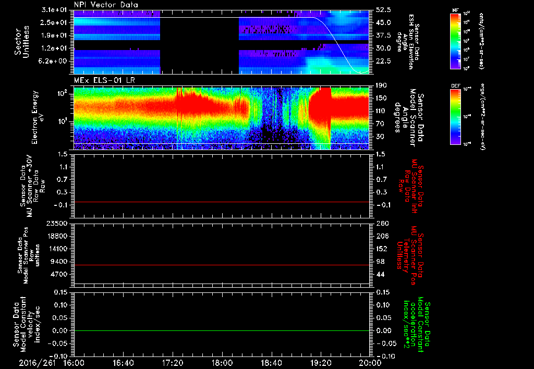The height and width of the screenshot is (369, 534).
Task: Select the Model Scanner Angle degrees axis title
Action: [409, 118]
